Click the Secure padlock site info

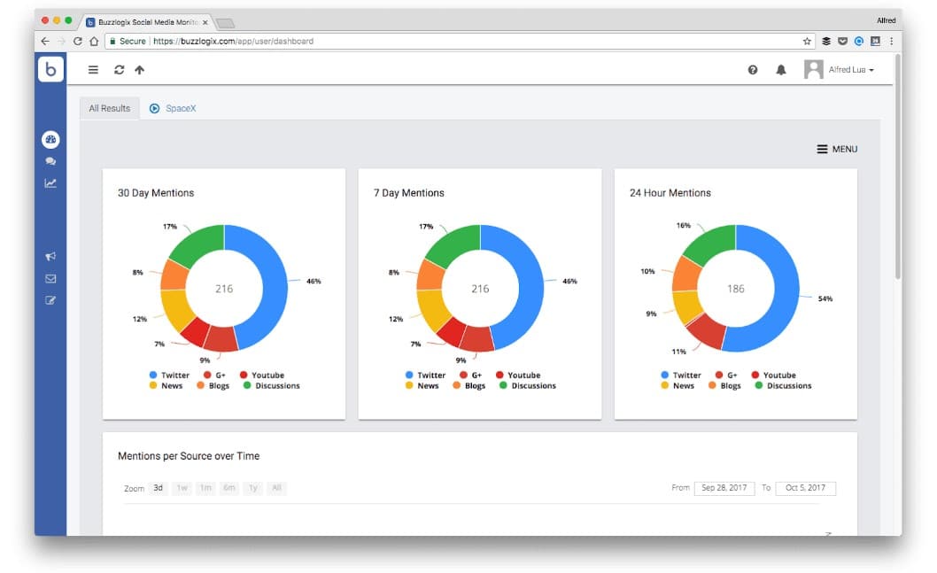(128, 42)
